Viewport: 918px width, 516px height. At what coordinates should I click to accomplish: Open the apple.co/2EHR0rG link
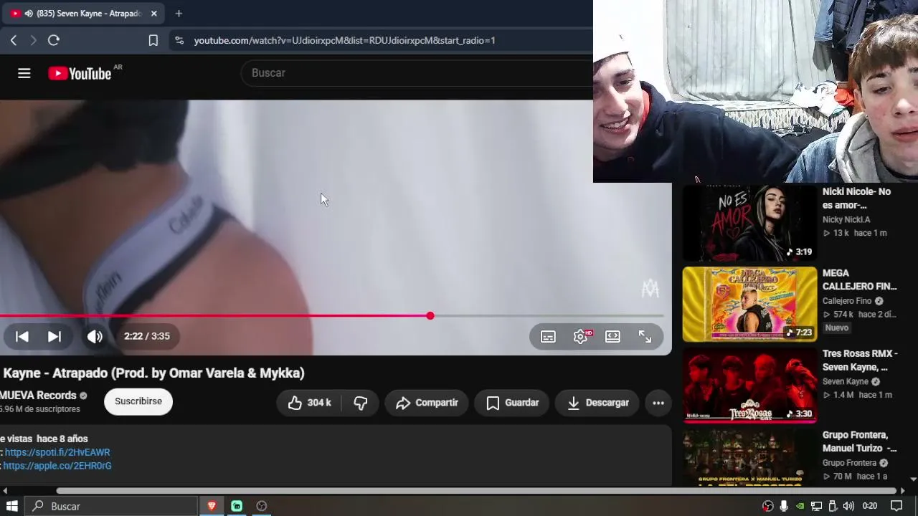tap(57, 466)
